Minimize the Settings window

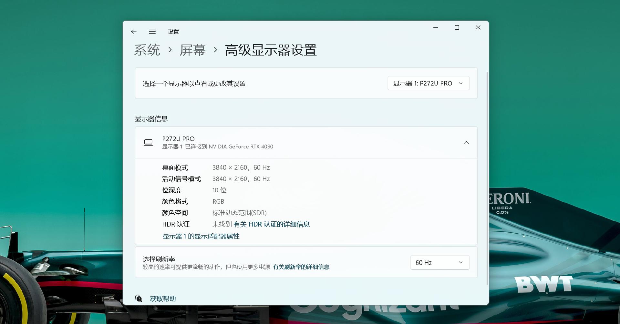436,27
